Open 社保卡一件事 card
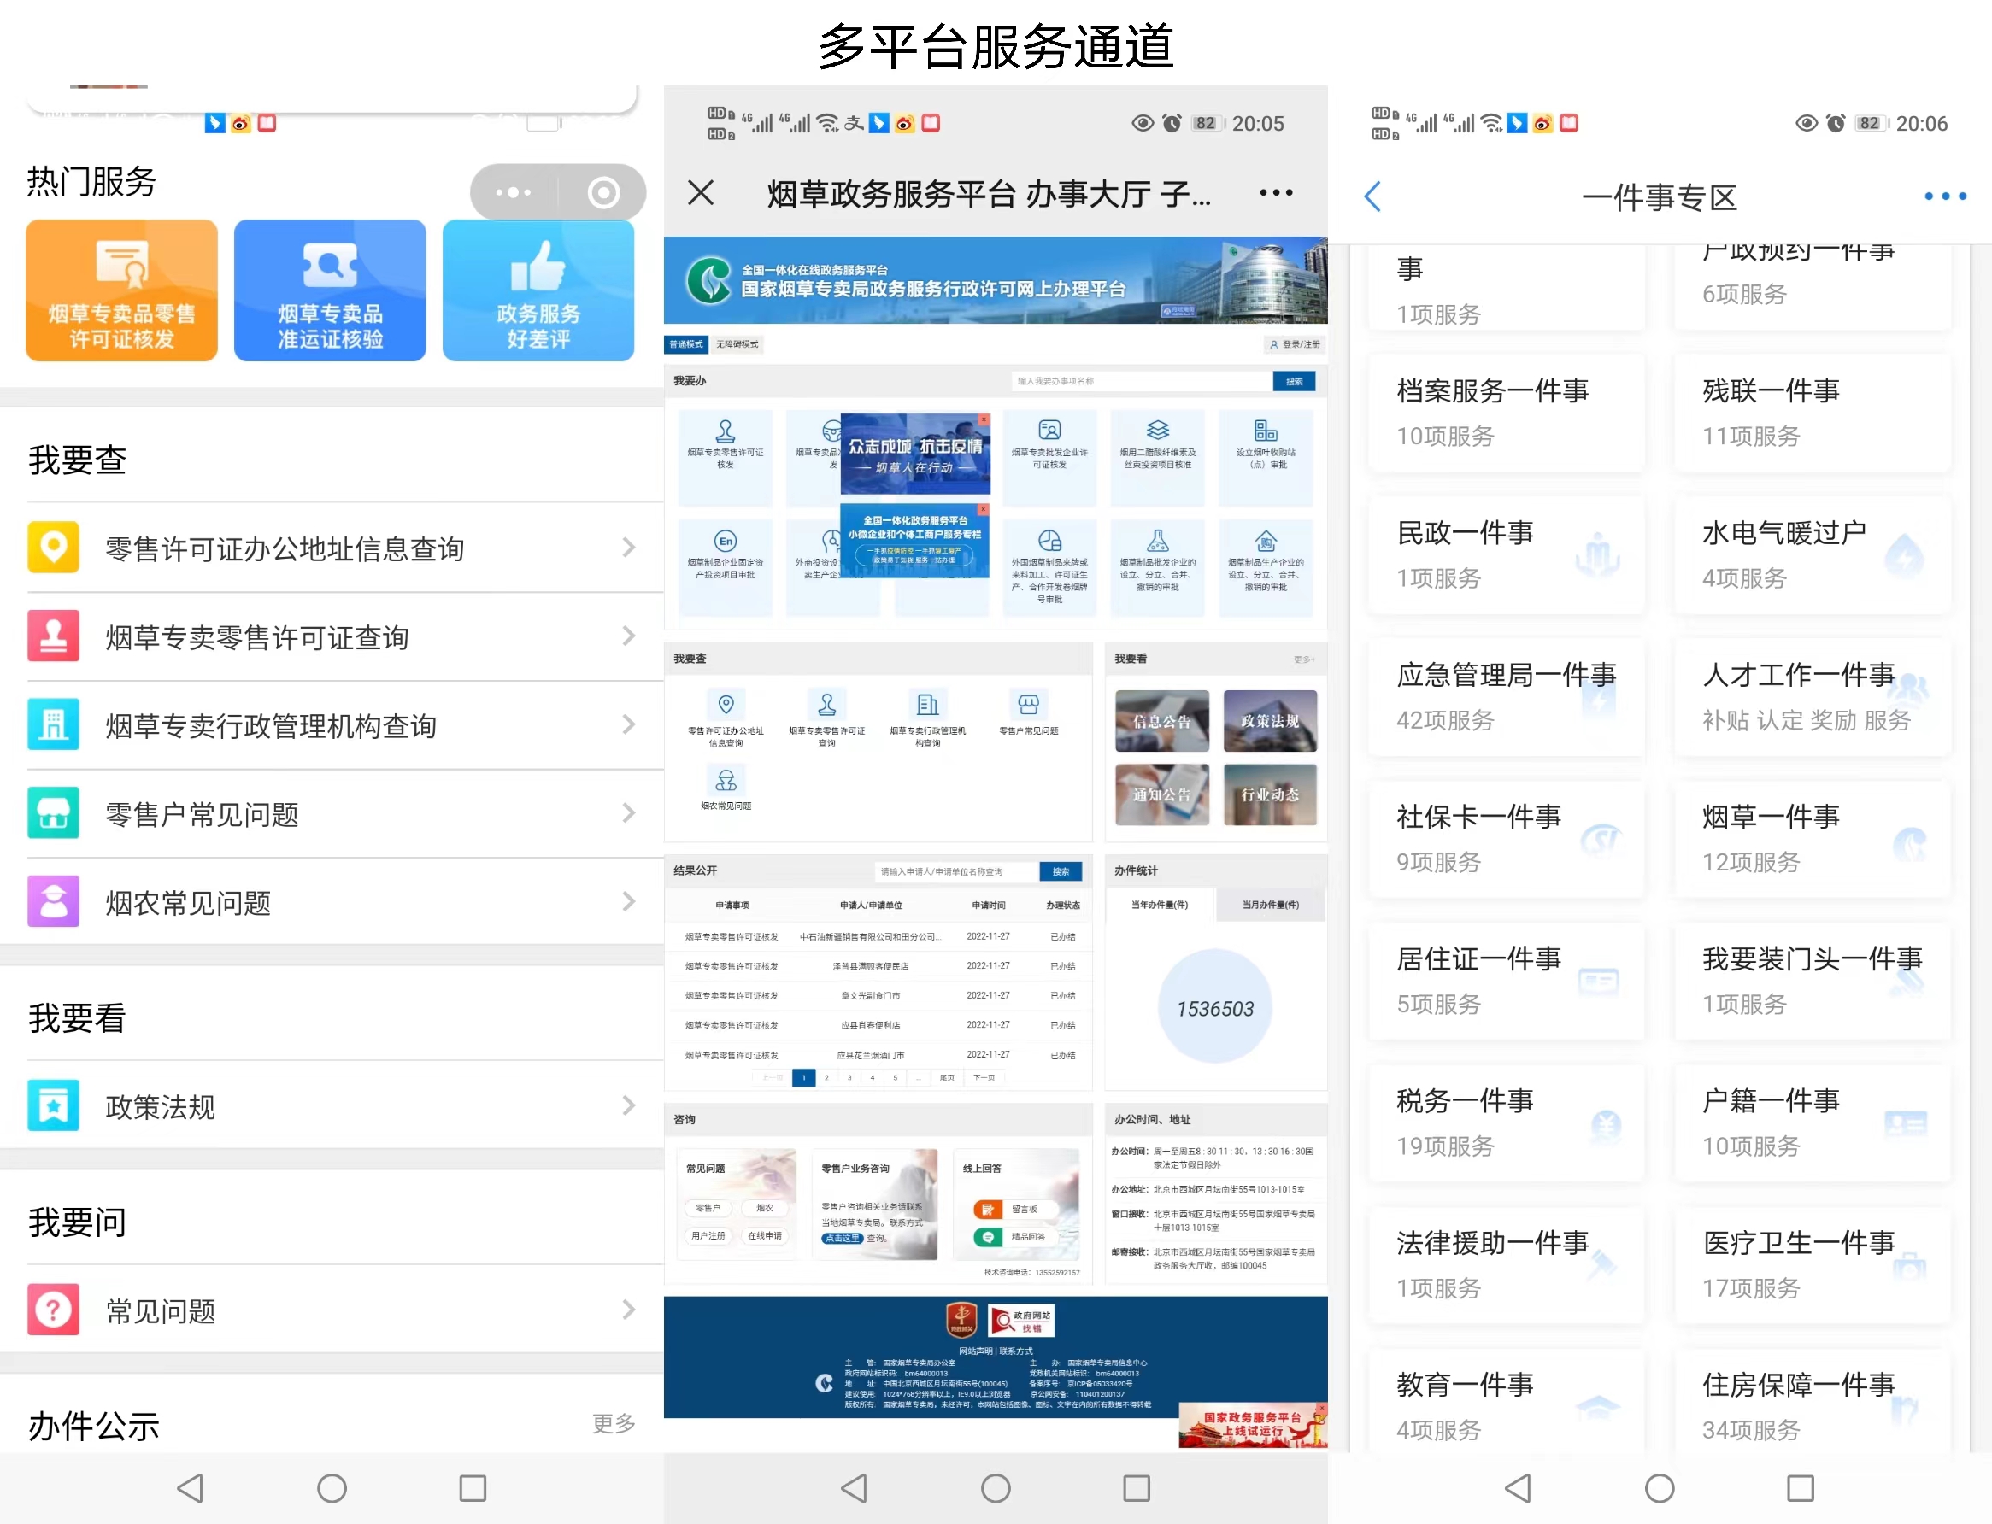Viewport: 1992px width, 1524px height. (1507, 839)
